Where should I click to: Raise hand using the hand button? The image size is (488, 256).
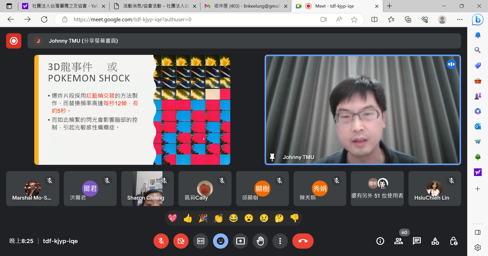coord(260,241)
